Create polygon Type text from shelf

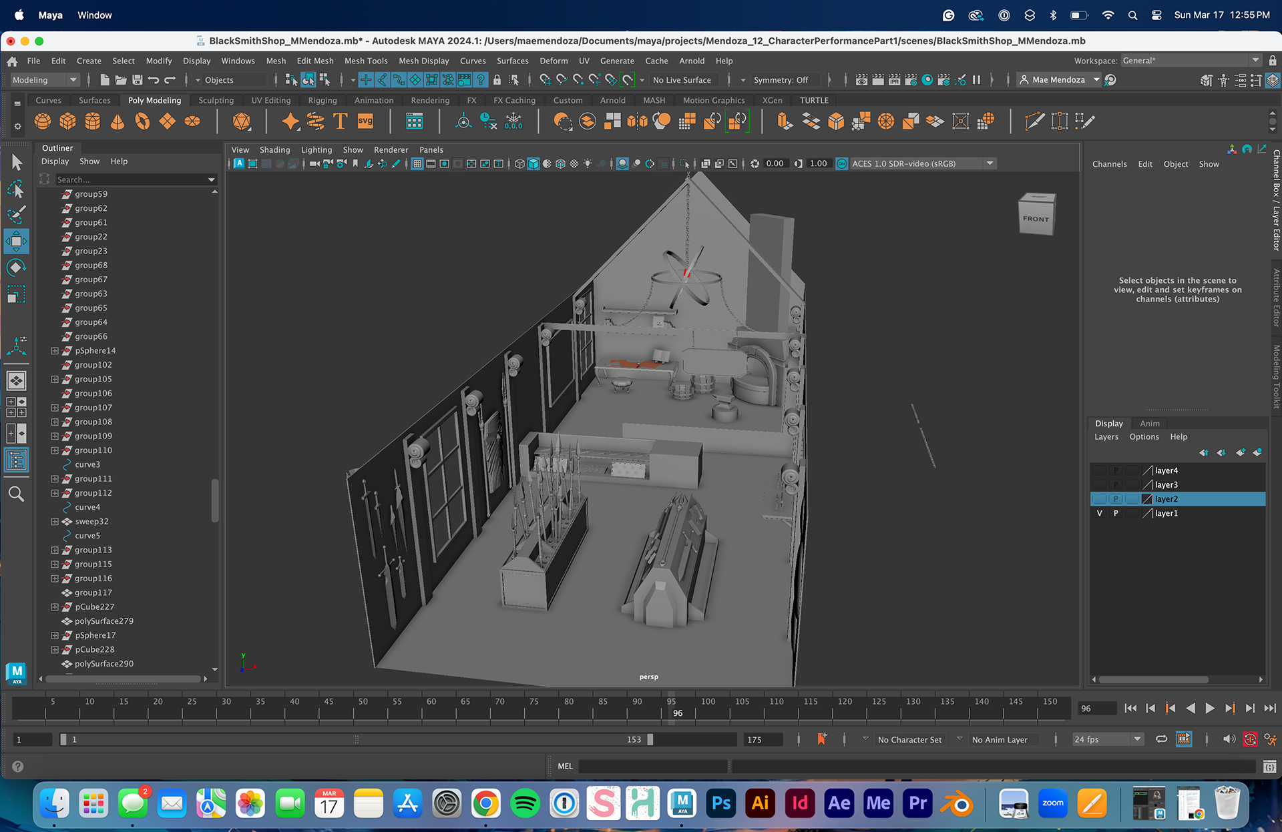point(340,121)
